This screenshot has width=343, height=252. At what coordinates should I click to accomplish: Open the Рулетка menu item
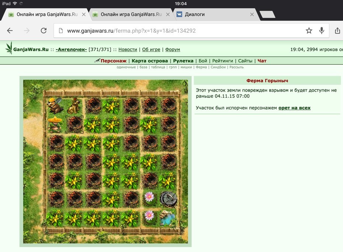pos(183,61)
